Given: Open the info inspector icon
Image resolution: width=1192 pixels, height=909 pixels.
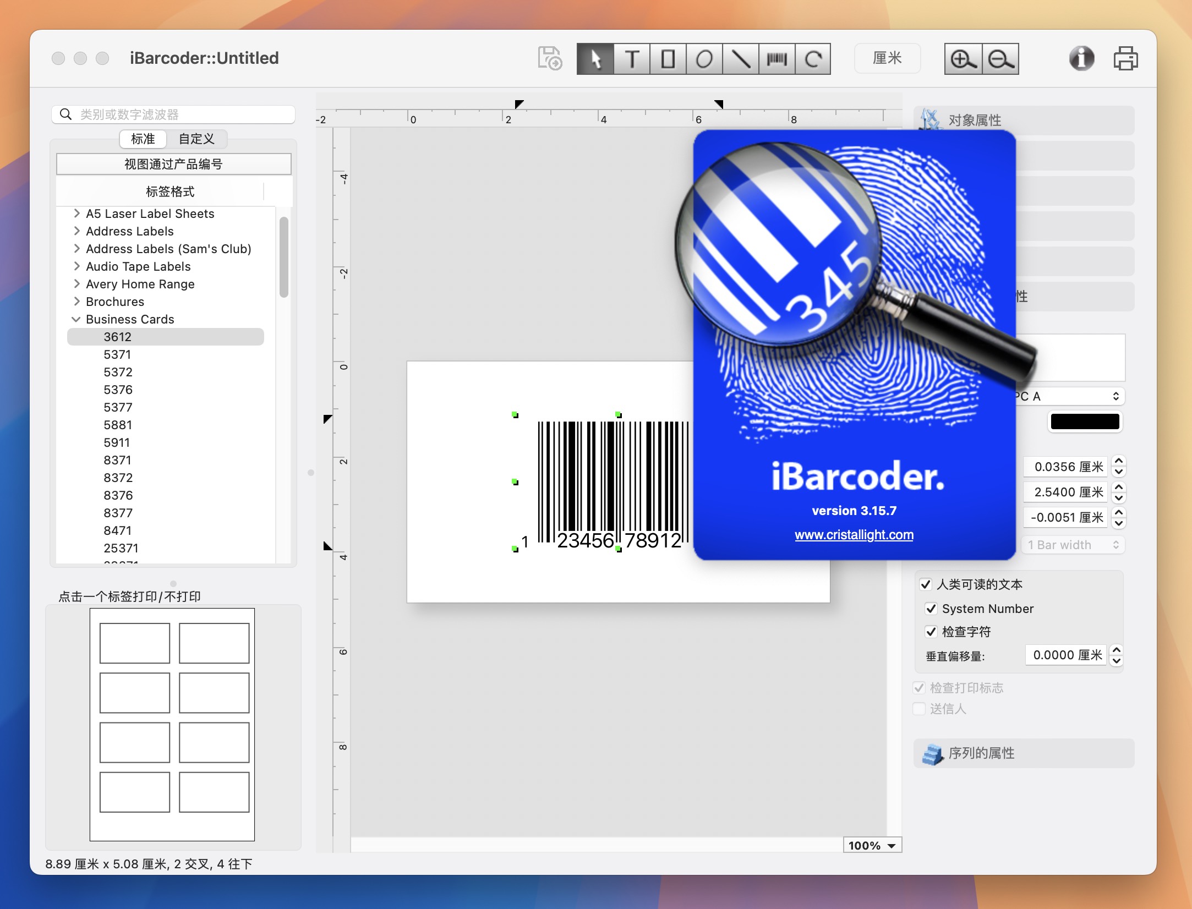Looking at the screenshot, I should [1081, 58].
